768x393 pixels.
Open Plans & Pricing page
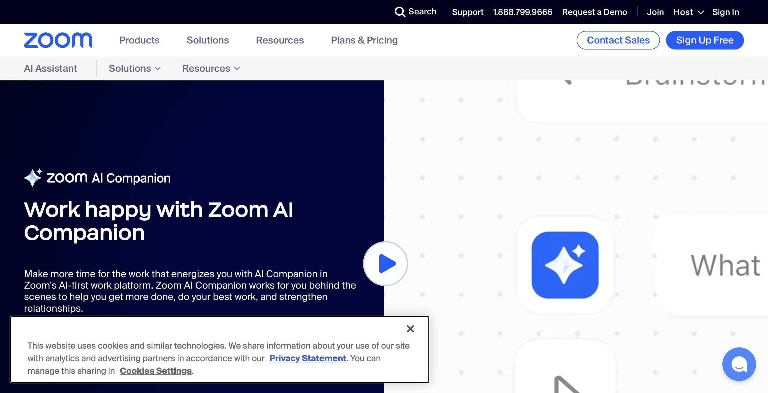point(364,40)
